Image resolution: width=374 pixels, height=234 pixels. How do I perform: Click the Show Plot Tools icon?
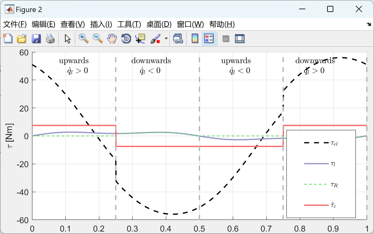click(x=240, y=39)
